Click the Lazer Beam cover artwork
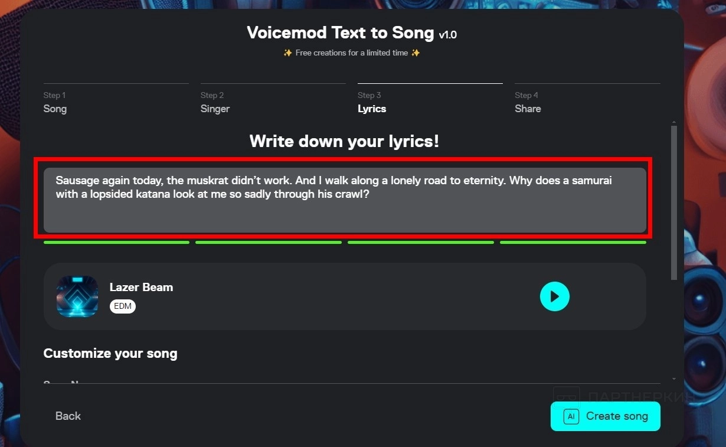The height and width of the screenshot is (447, 726). click(x=77, y=296)
